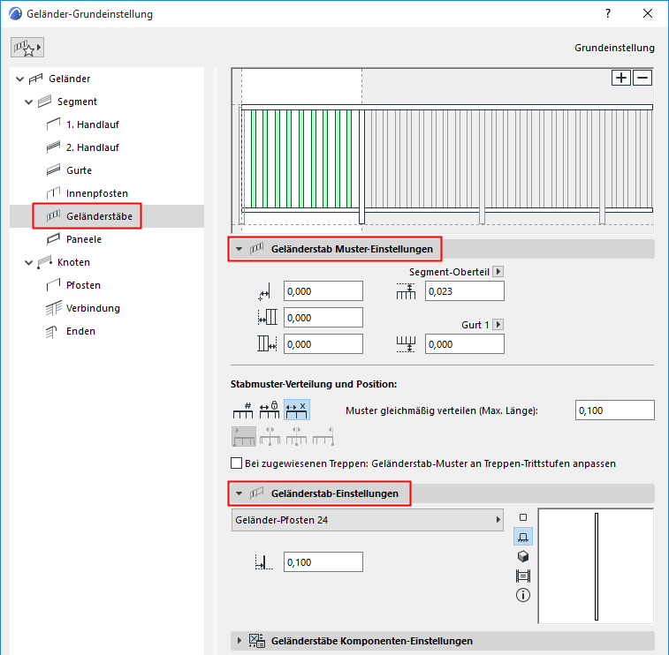Collapse the Geländer tree node
This screenshot has height=655, width=669.
pyautogui.click(x=19, y=79)
